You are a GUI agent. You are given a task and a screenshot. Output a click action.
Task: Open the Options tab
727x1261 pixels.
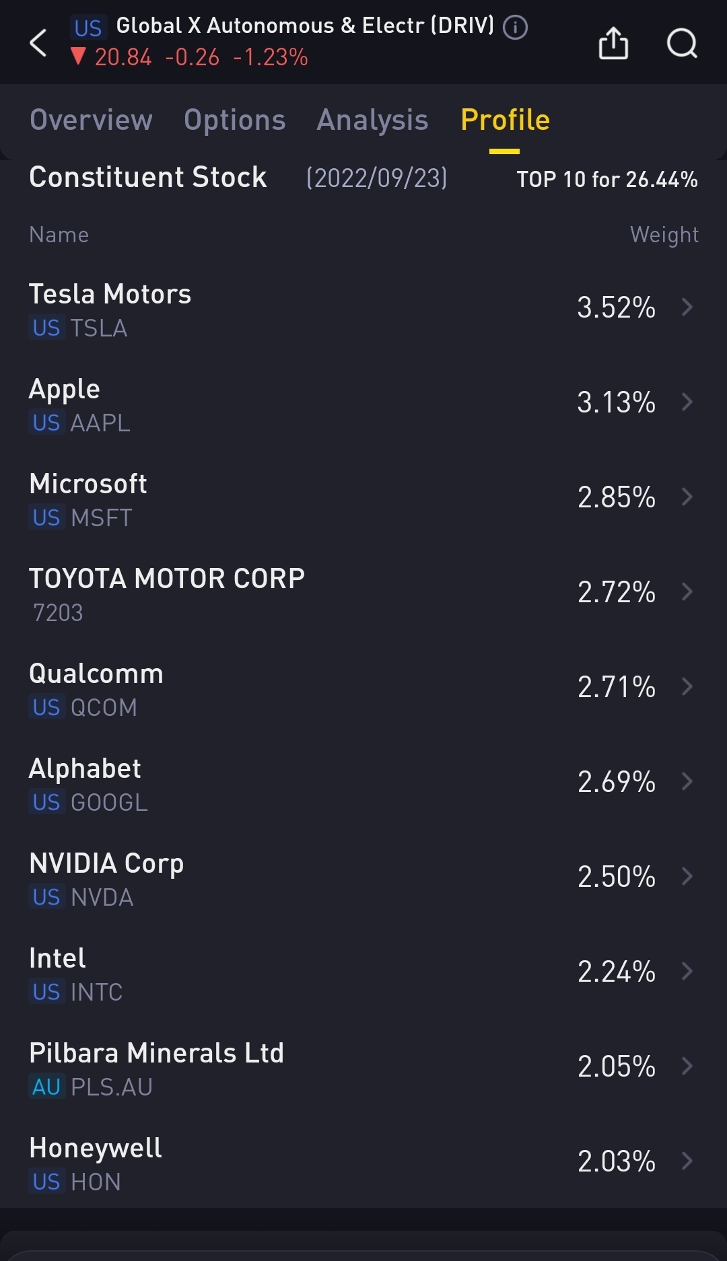pyautogui.click(x=234, y=120)
